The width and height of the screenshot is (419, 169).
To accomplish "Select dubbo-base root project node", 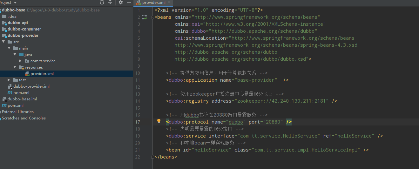I will coord(14,10).
